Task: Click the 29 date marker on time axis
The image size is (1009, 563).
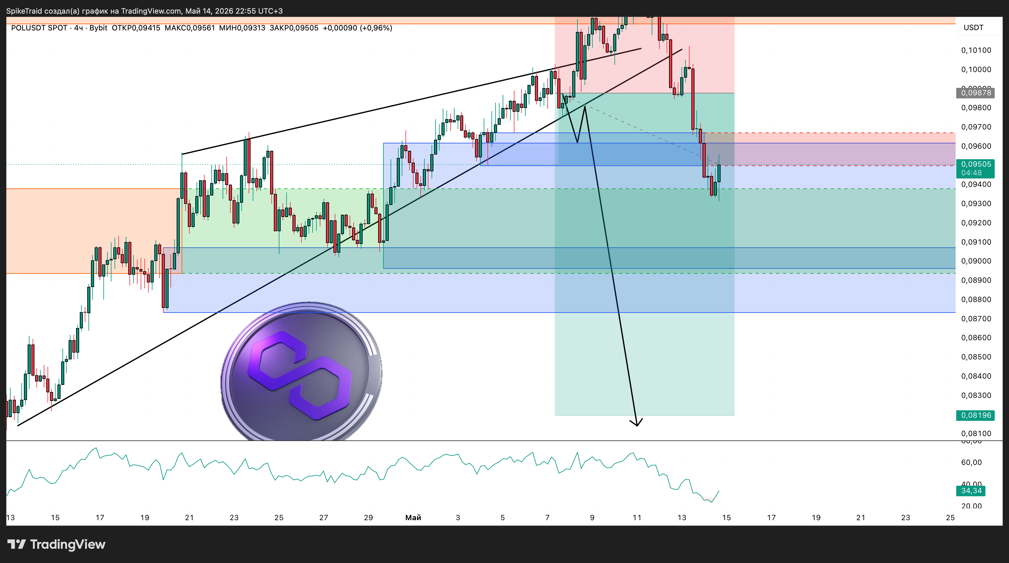Action: tap(368, 518)
